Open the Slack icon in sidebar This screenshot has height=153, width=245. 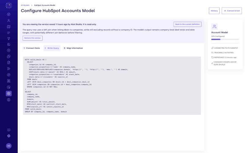pyautogui.click(x=9, y=136)
